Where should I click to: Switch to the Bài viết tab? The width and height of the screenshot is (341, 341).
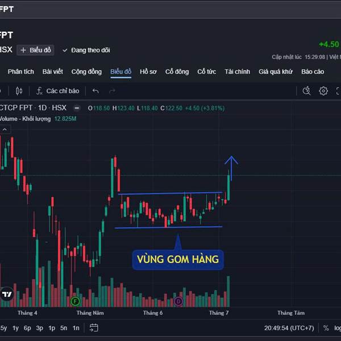click(53, 72)
